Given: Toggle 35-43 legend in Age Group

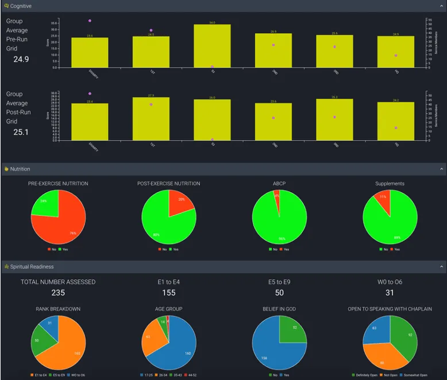Looking at the screenshot, I should point(176,375).
